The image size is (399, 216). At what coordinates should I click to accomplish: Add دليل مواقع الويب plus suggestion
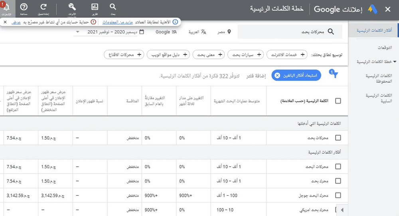[185, 54]
